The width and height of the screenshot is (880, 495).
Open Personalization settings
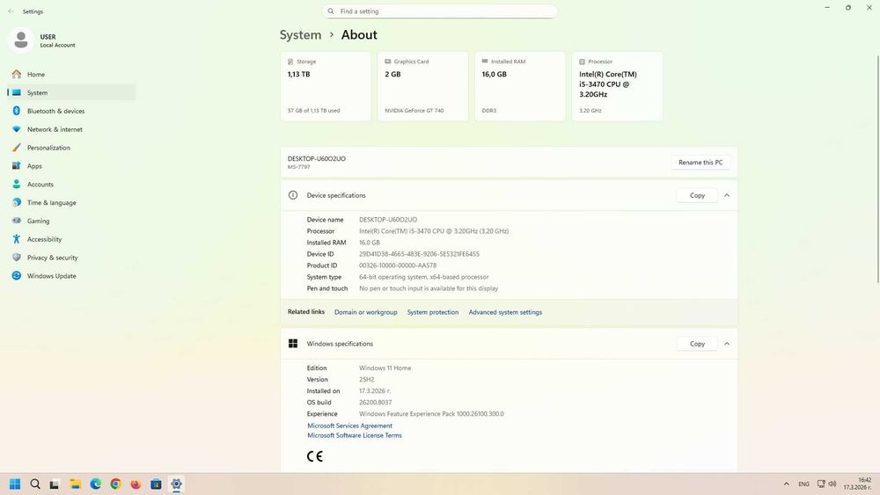coord(71,148)
